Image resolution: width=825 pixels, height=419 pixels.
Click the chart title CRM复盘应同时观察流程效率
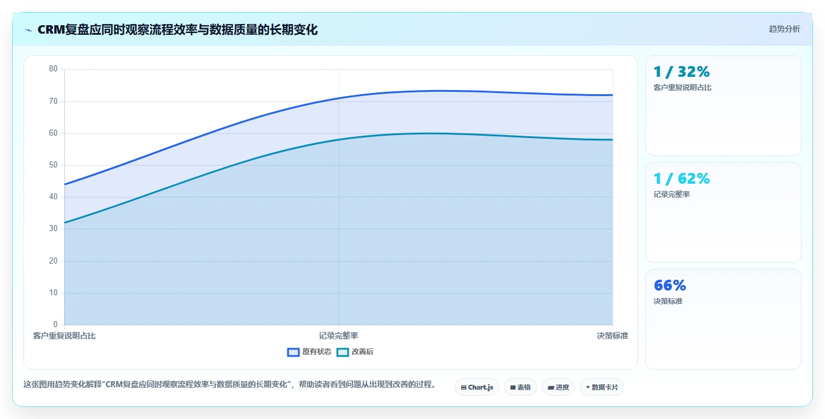(177, 30)
